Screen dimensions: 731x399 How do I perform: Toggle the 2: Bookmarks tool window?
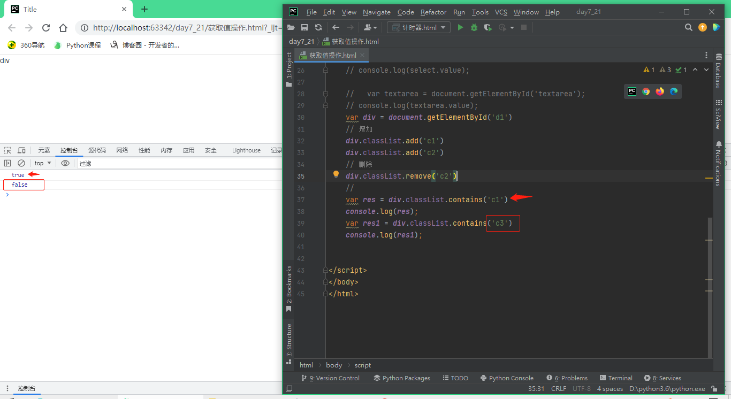(289, 289)
